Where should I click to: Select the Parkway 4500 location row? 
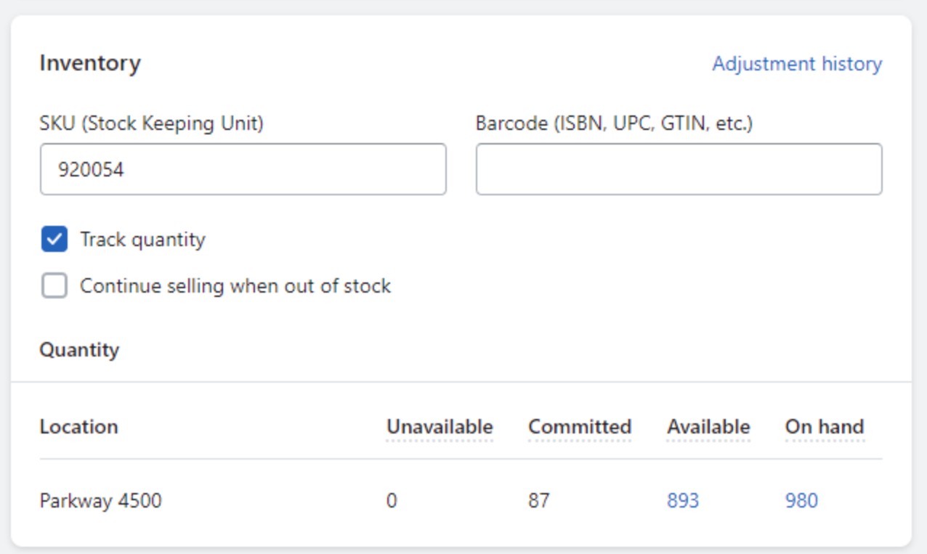pyautogui.click(x=461, y=501)
